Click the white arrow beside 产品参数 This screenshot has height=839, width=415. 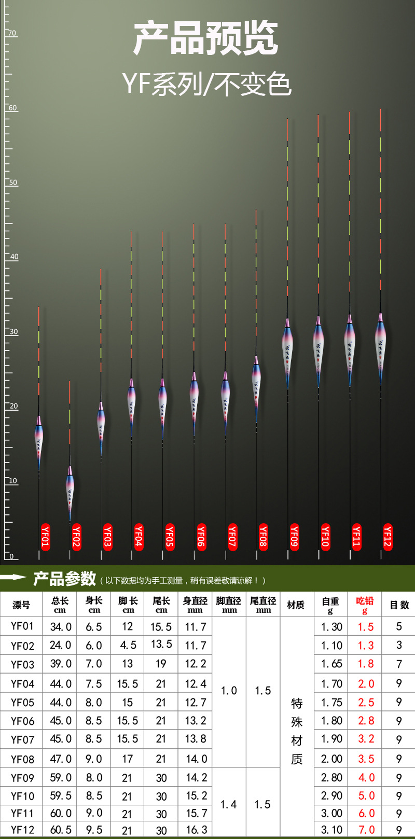point(13,577)
